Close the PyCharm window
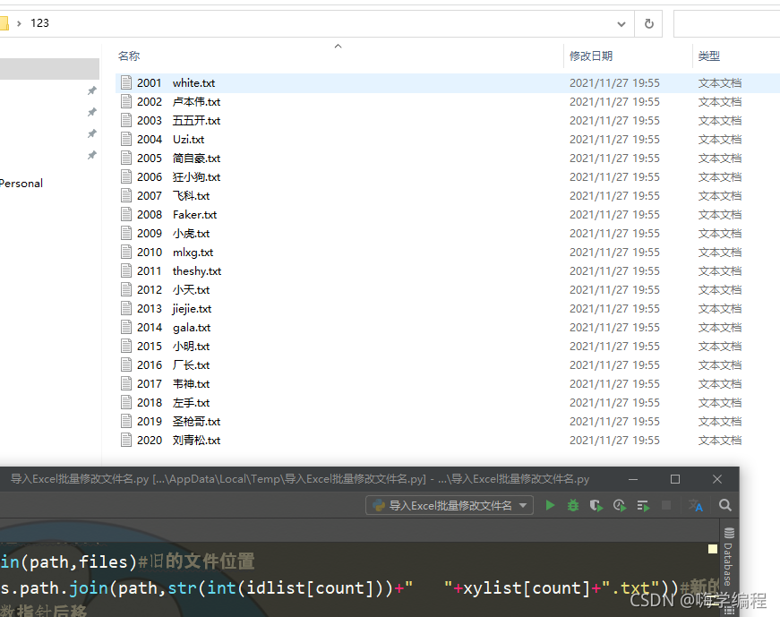Screen dimensions: 780x617 click(x=716, y=479)
